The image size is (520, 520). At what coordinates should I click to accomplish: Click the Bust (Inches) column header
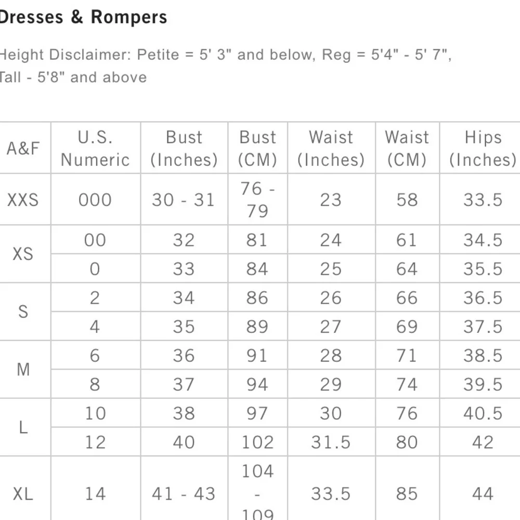(184, 148)
